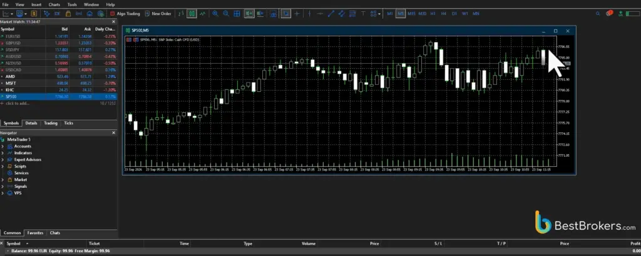Screen dimensions: 641x256
Task: Select the MSFT row in Market Watch
Action: pyautogui.click(x=58, y=83)
